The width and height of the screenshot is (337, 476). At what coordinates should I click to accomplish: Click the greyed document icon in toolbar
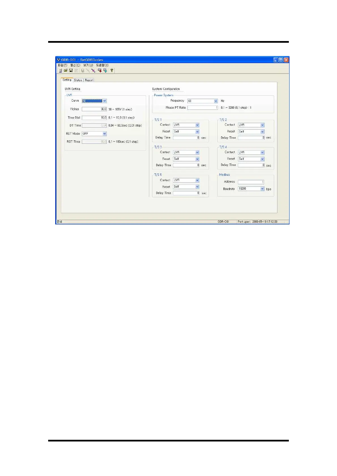click(x=76, y=70)
